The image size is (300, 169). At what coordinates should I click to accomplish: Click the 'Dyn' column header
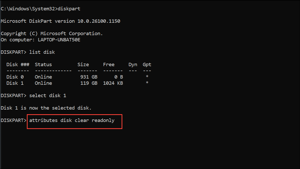point(133,65)
